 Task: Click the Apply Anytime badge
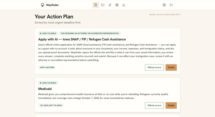click(47, 67)
